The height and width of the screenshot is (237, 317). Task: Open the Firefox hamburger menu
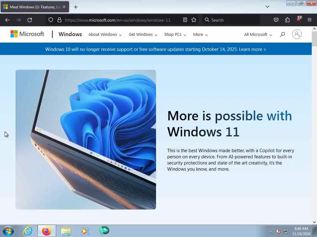tap(310, 20)
